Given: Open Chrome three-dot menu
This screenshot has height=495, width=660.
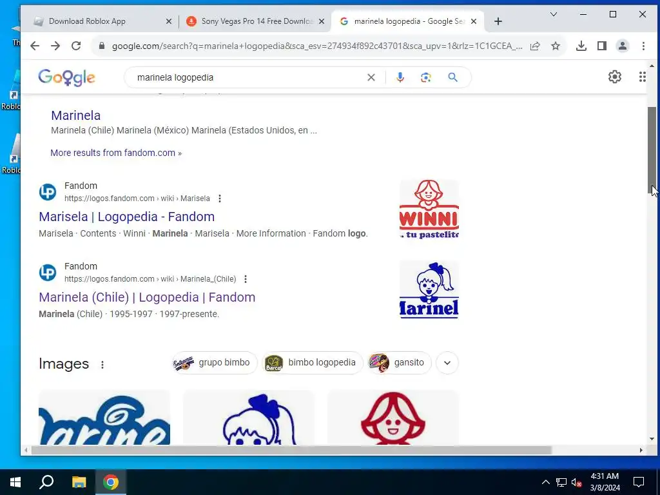Looking at the screenshot, I should [x=643, y=46].
